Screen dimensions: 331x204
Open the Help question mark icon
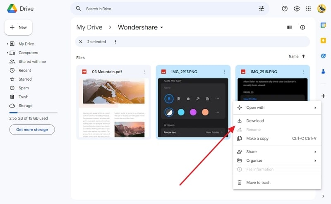point(285,9)
